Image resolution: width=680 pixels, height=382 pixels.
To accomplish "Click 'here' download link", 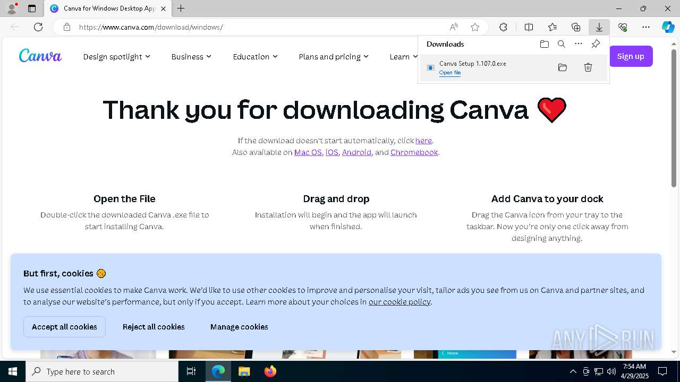I will 423,141.
